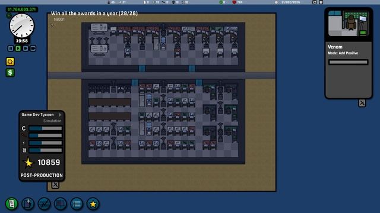Click the POST-PRODUCTION status label
Image resolution: width=380 pixels, height=213 pixels.
pos(42,175)
